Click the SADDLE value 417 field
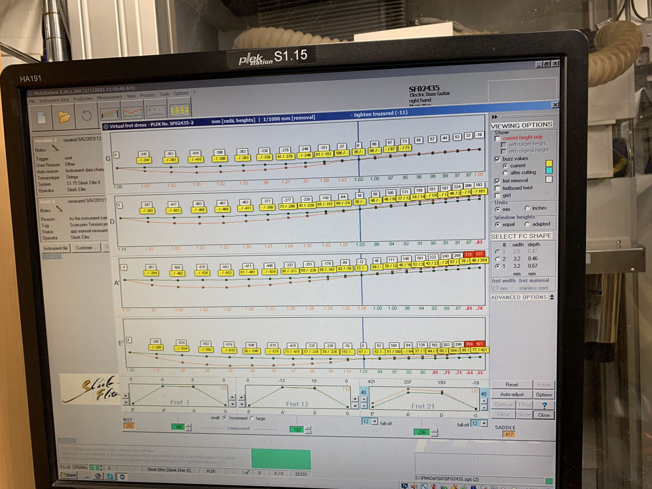This screenshot has height=489, width=652. [x=509, y=434]
